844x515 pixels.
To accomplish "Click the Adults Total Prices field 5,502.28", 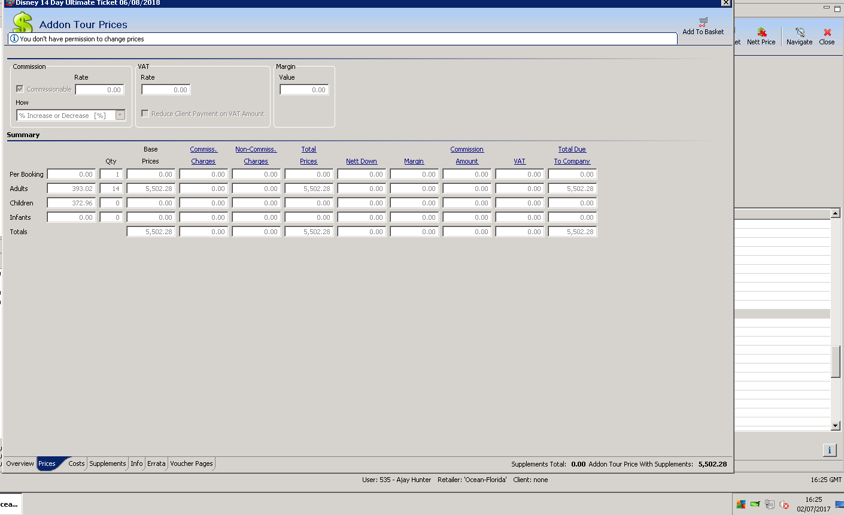I will pyautogui.click(x=309, y=189).
